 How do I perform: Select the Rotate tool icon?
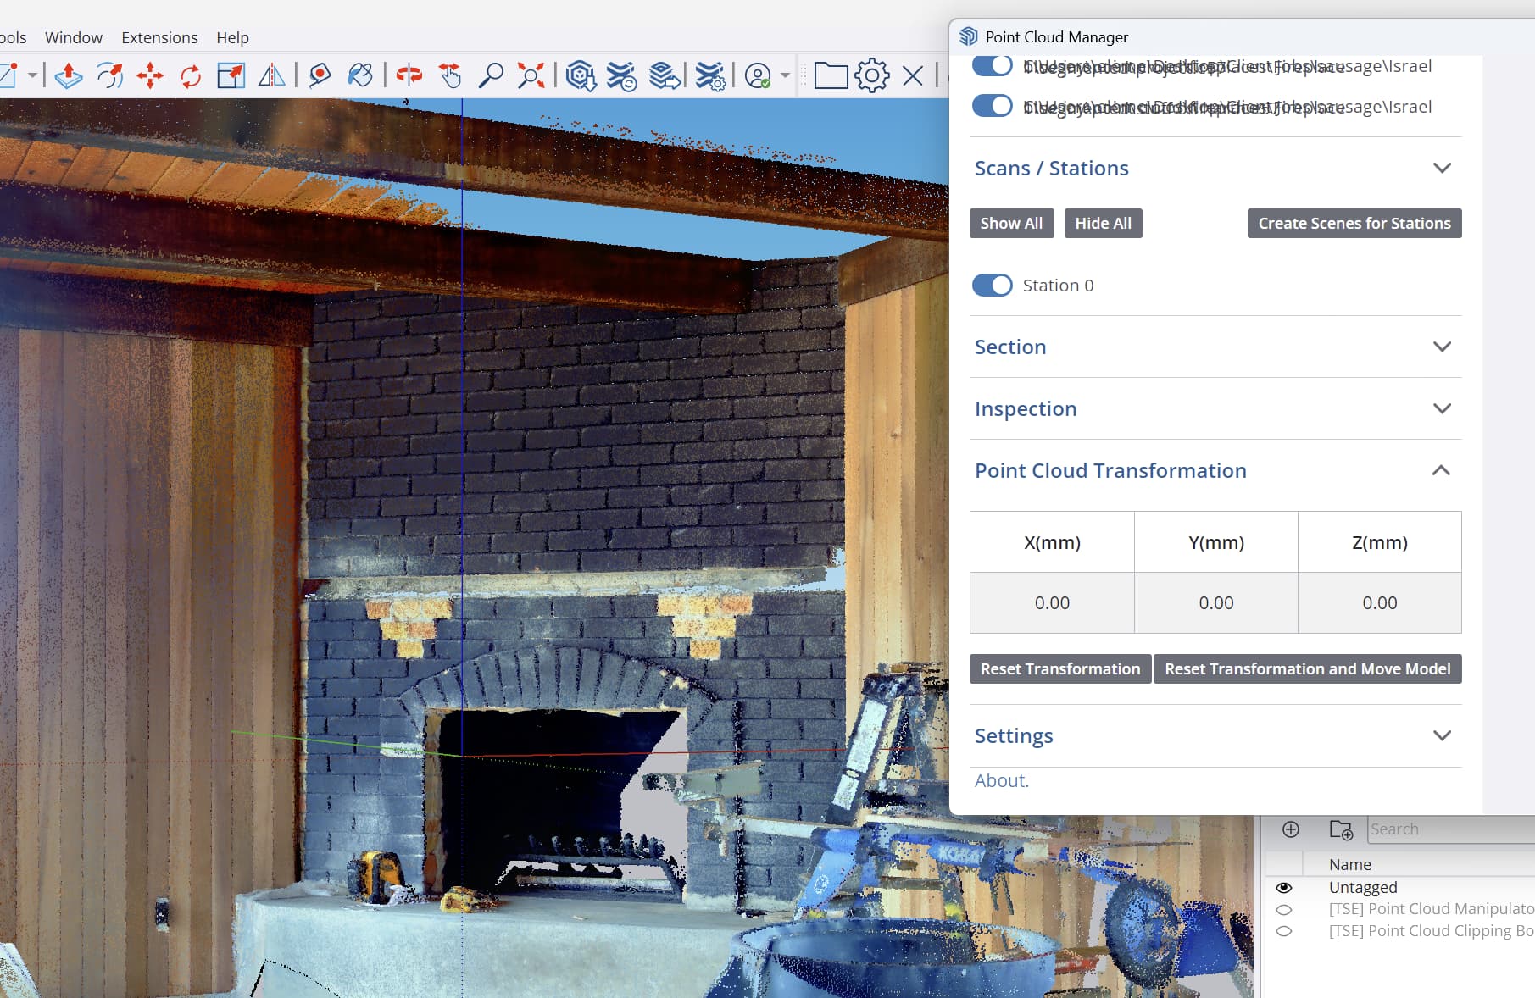coord(191,75)
